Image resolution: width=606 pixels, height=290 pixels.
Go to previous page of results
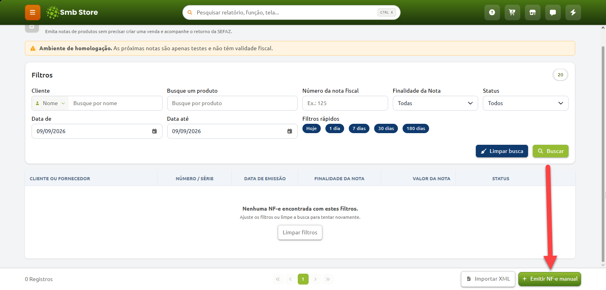coord(290,279)
